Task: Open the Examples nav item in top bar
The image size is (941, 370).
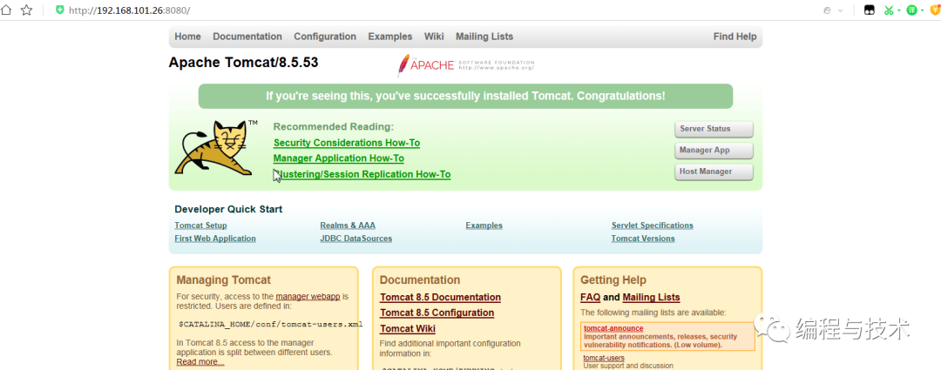Action: 390,37
